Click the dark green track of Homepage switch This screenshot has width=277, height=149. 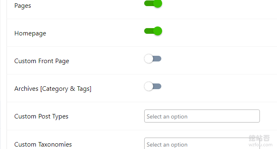[149, 31]
